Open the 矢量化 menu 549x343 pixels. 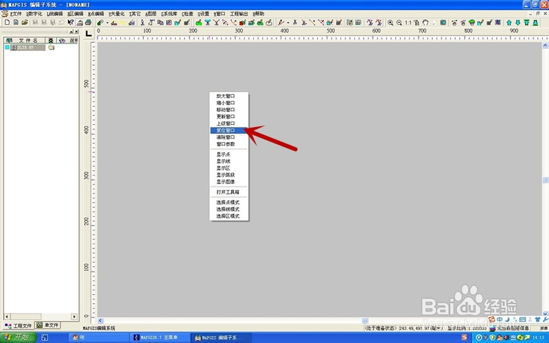click(x=117, y=14)
